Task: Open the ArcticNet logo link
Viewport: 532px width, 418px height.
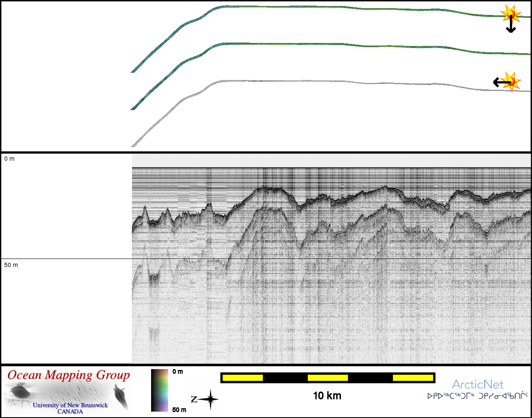Action: point(478,384)
